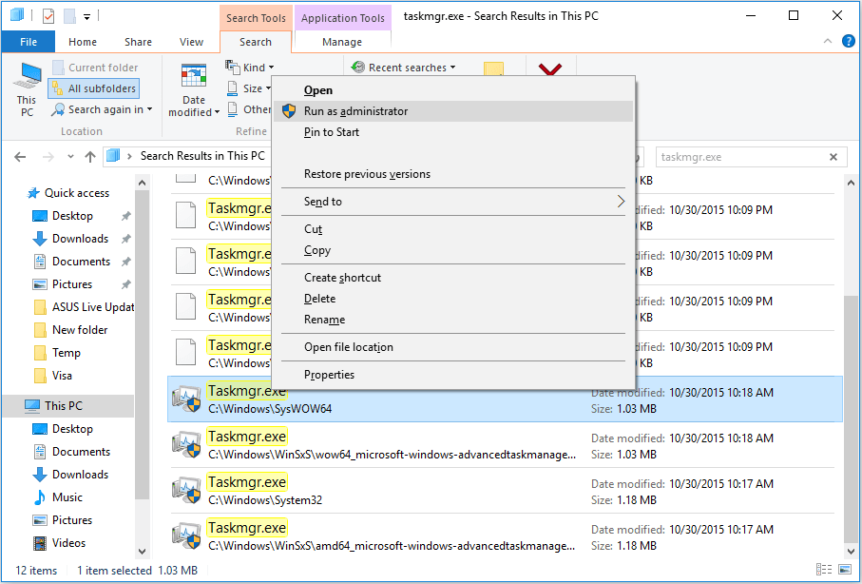Choose Create shortcut
Viewport: 862px width, 584px height.
(453, 278)
